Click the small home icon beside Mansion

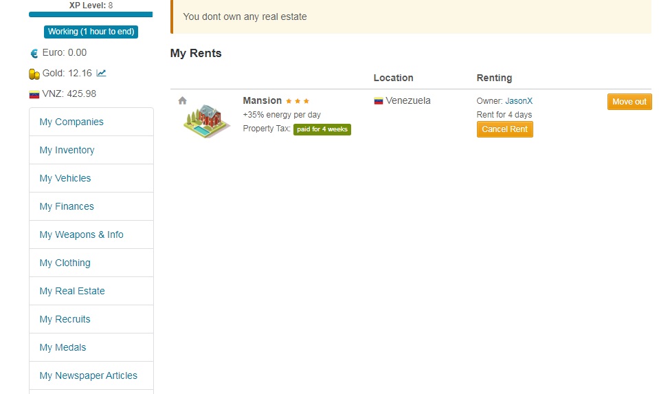[182, 100]
